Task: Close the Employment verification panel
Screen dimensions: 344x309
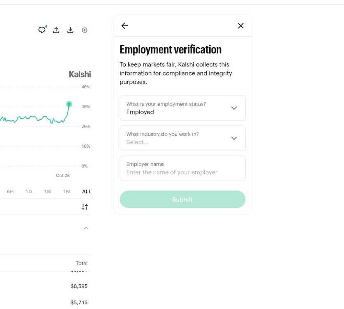Action: click(x=241, y=26)
